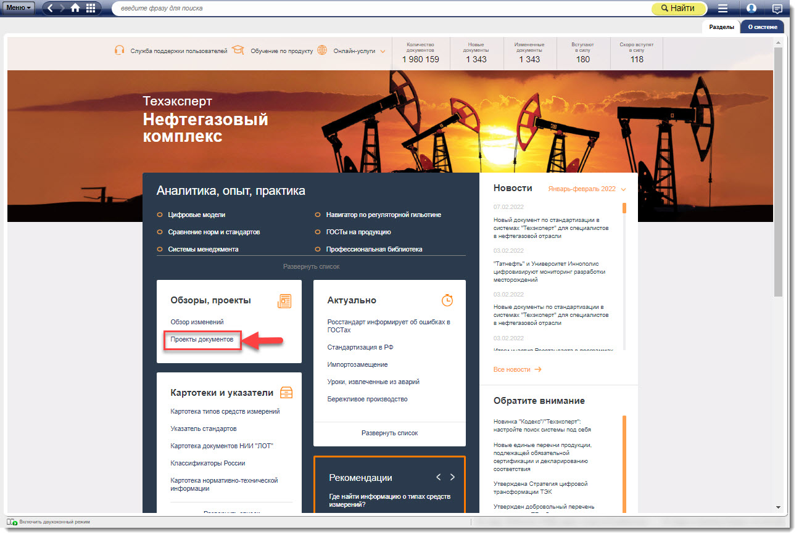The width and height of the screenshot is (799, 537).
Task: Click the card file drawer icon in Картотеки и указатели
Action: (x=286, y=393)
